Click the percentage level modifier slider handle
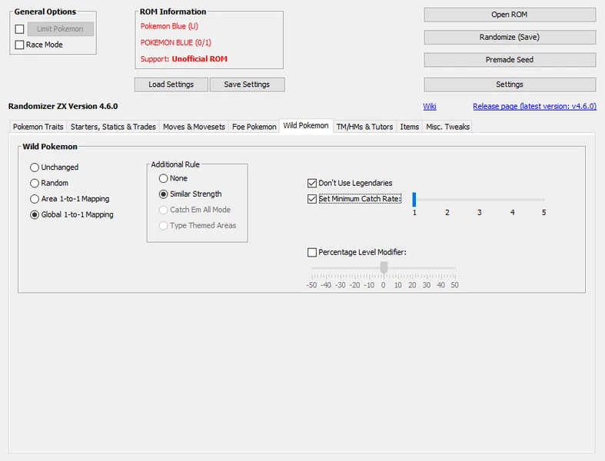This screenshot has height=461, width=605. pos(384,267)
